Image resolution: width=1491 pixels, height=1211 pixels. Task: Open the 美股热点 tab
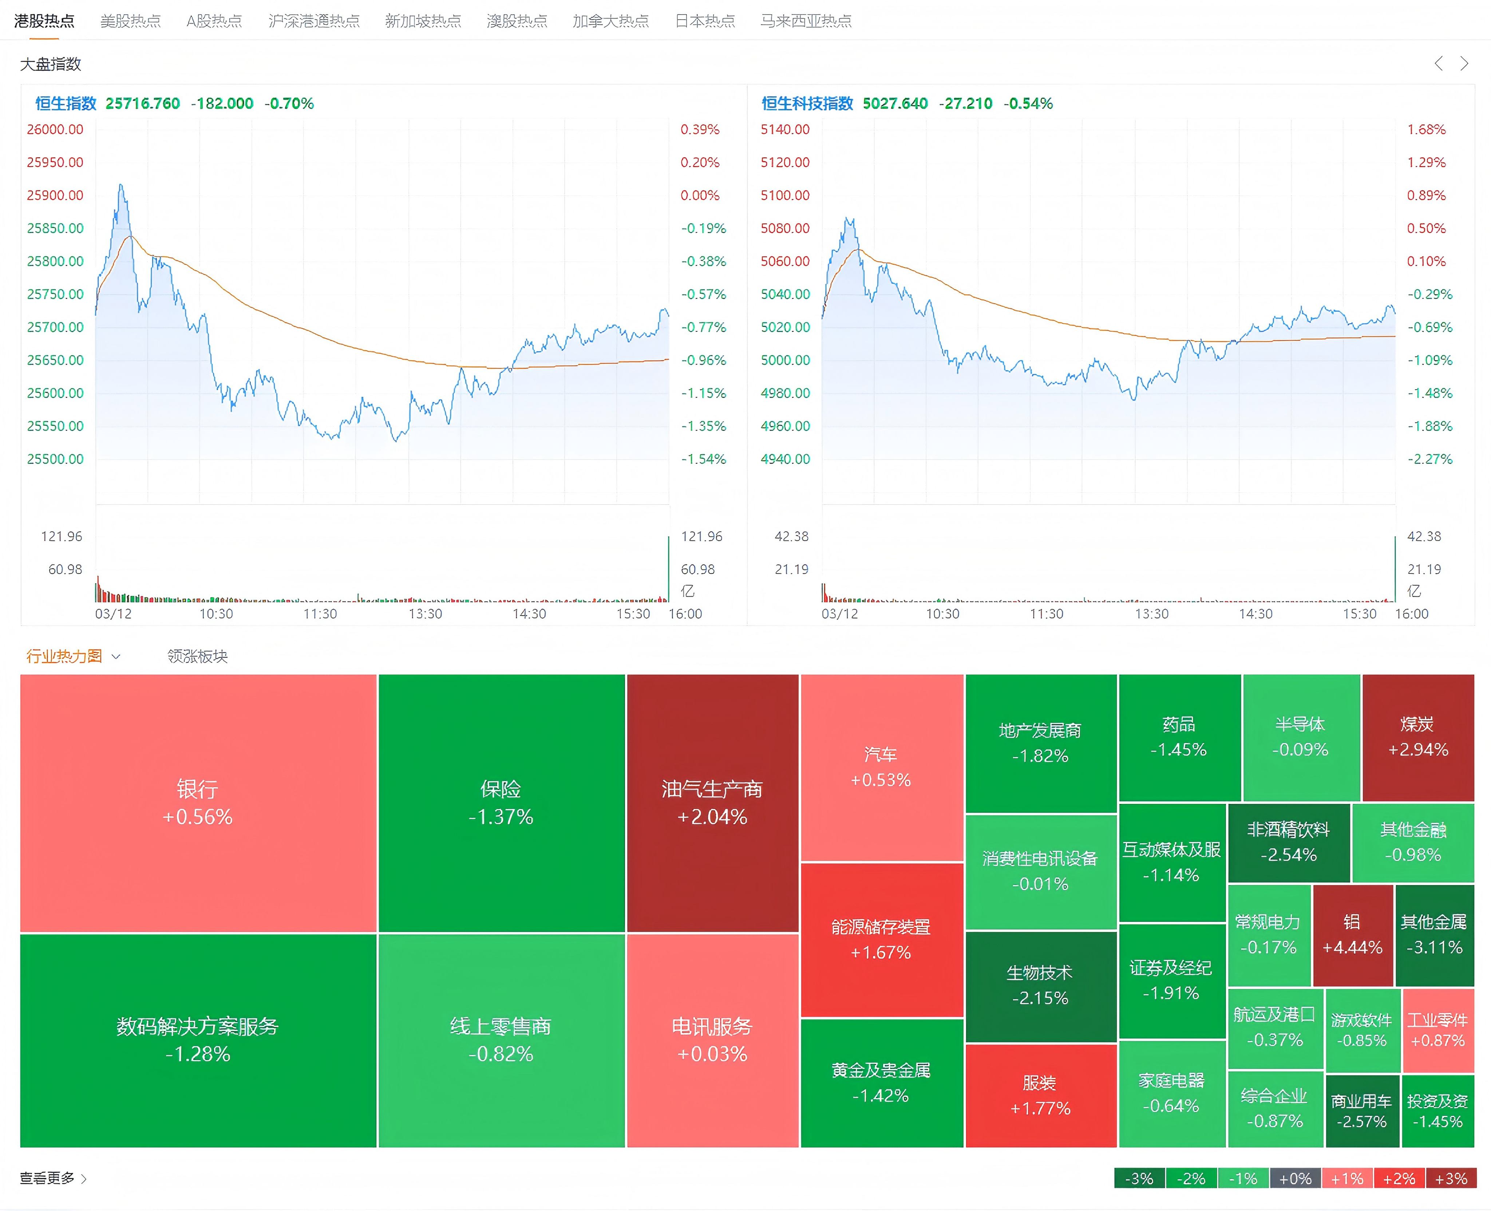pyautogui.click(x=130, y=21)
